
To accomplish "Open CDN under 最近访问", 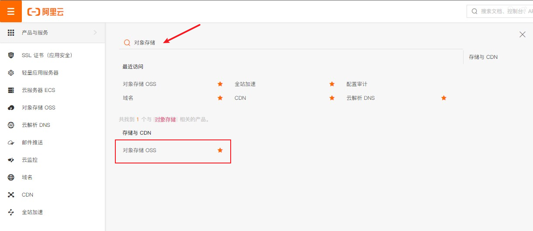I will tap(240, 98).
